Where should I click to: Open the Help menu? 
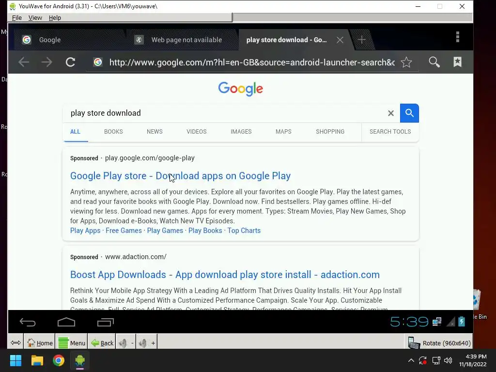[55, 18]
